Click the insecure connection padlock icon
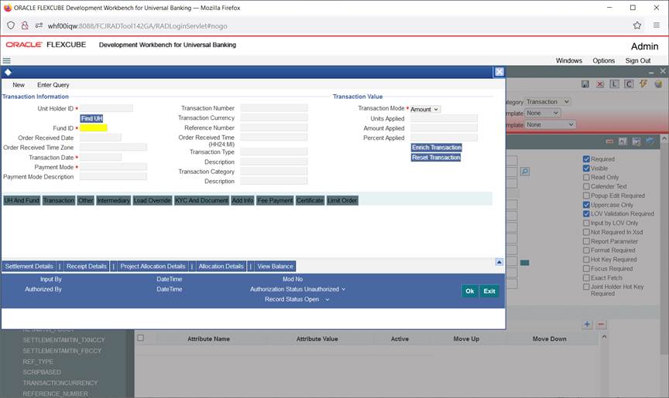Image resolution: width=669 pixels, height=398 pixels. (x=25, y=26)
